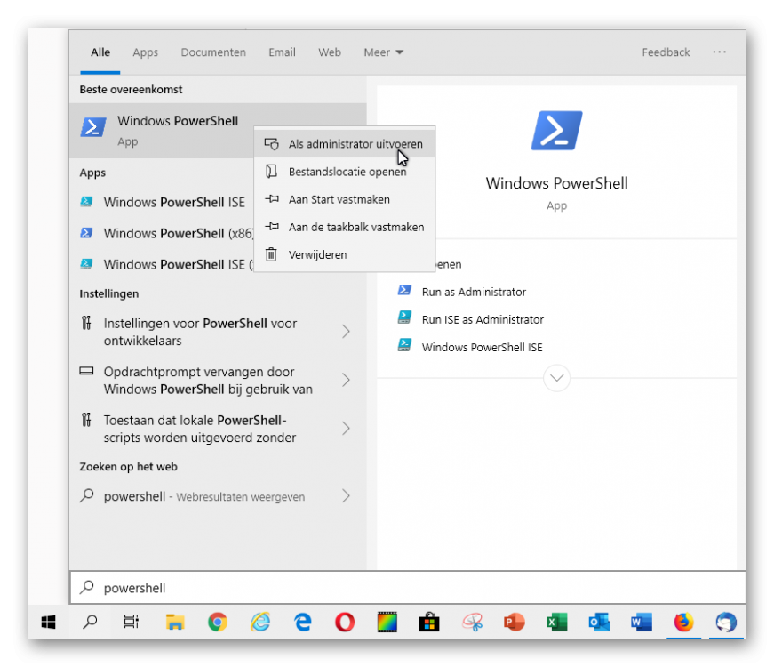The height and width of the screenshot is (667, 774).
Task: Launch Google Chrome from taskbar
Action: click(218, 622)
